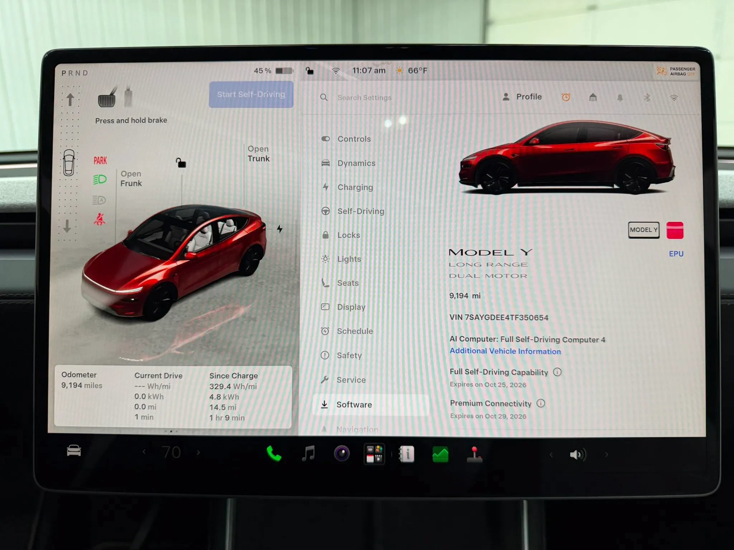Open the Profile dropdown

click(x=522, y=97)
